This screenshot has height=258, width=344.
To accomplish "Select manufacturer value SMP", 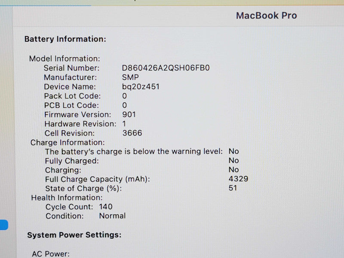I will (130, 77).
